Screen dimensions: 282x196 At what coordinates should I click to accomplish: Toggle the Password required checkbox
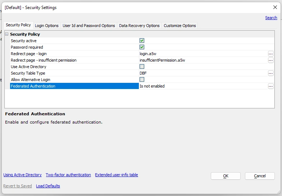(x=142, y=47)
